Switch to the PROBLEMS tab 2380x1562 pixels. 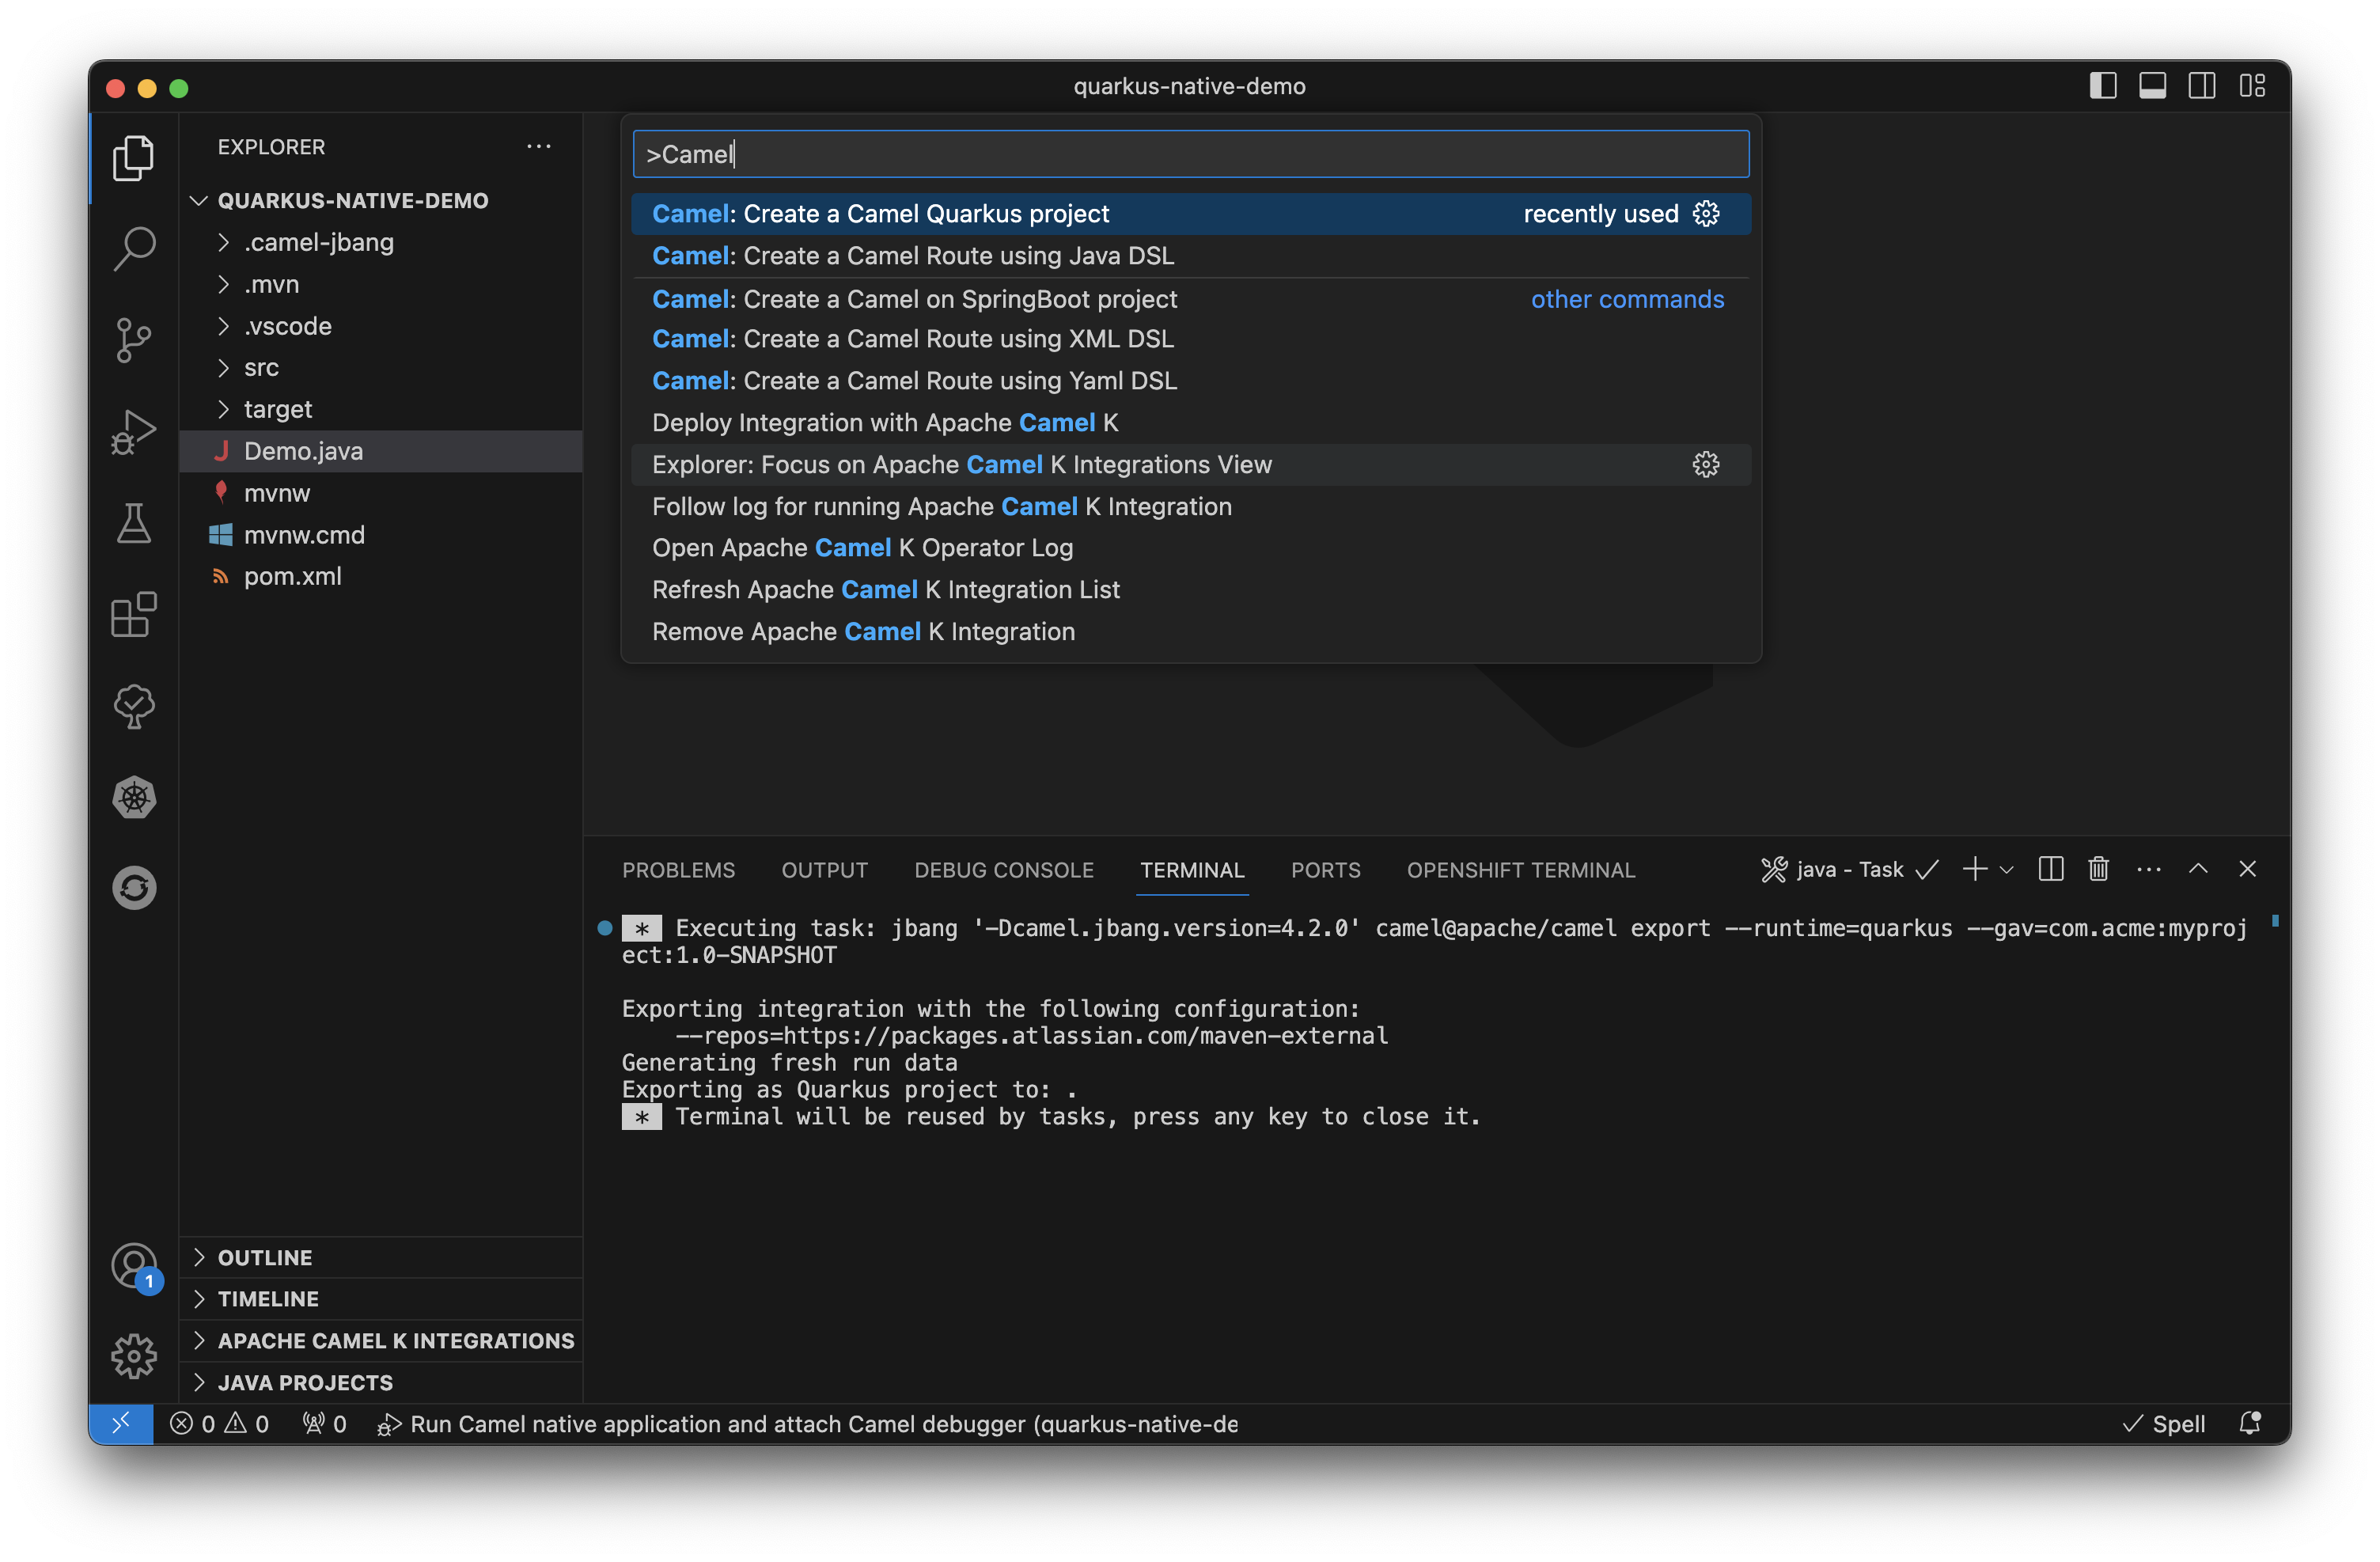(x=678, y=870)
